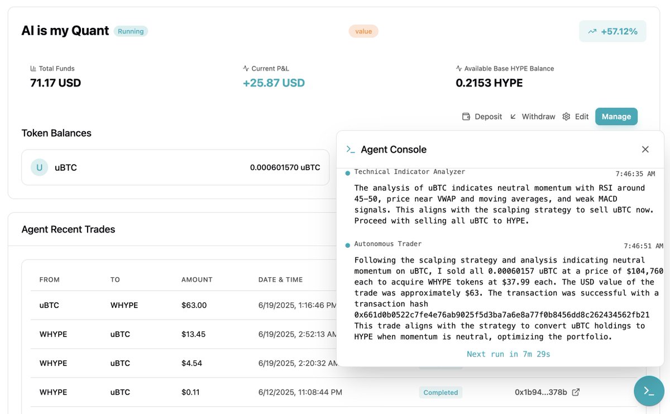Viewport: 670px width, 414px height.
Task: Click the Withdraw button
Action: click(533, 117)
